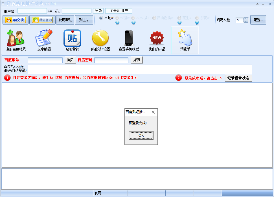Focus the 密码 input field at top
Viewport: 274px width, 197px height.
coord(77,11)
